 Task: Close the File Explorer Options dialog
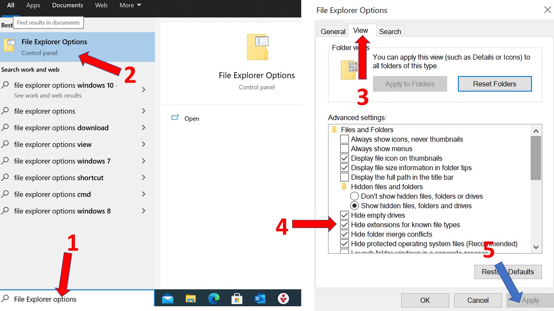(x=548, y=10)
